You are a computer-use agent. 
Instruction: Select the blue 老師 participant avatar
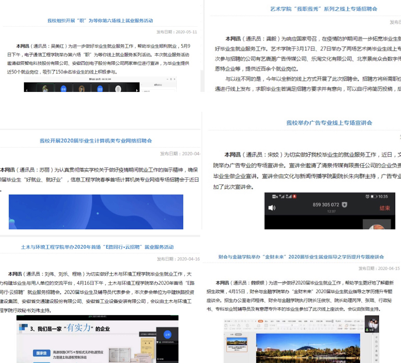click(x=63, y=89)
